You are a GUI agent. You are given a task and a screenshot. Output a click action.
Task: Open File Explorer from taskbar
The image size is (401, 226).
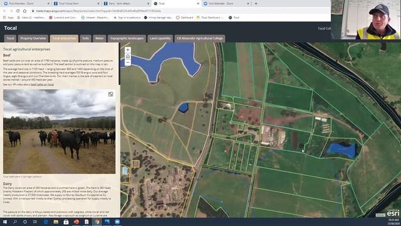click(x=56, y=222)
